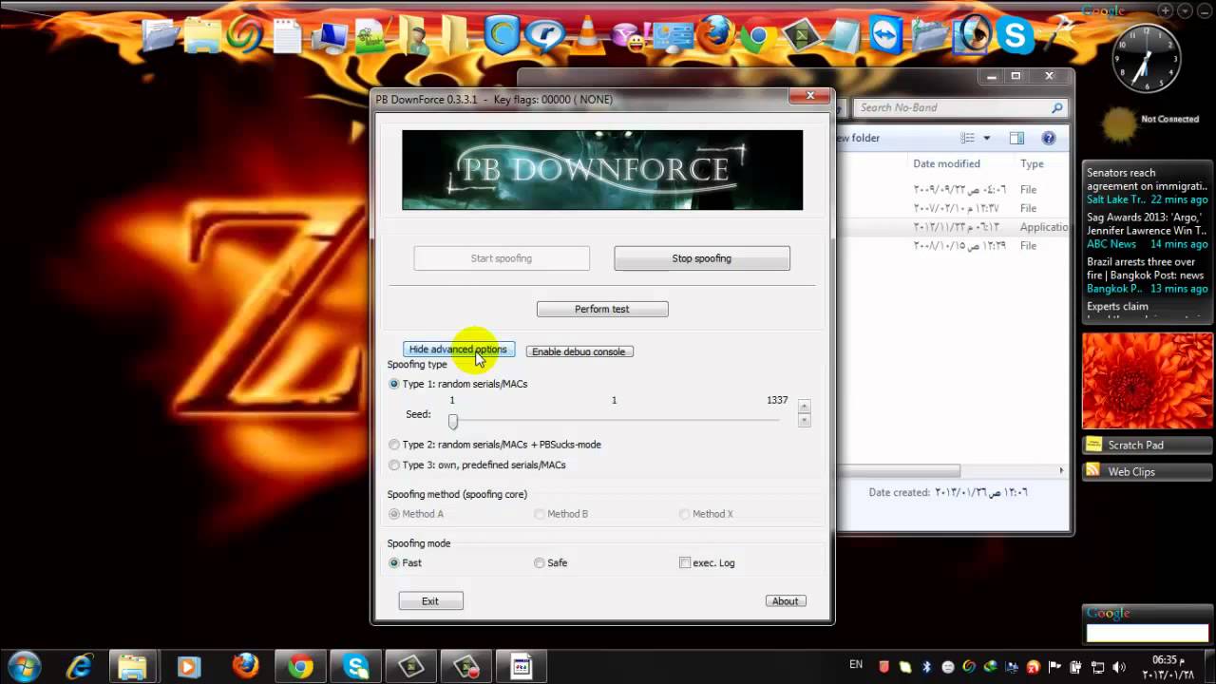Choose Safe spoofing mode

(x=551, y=562)
